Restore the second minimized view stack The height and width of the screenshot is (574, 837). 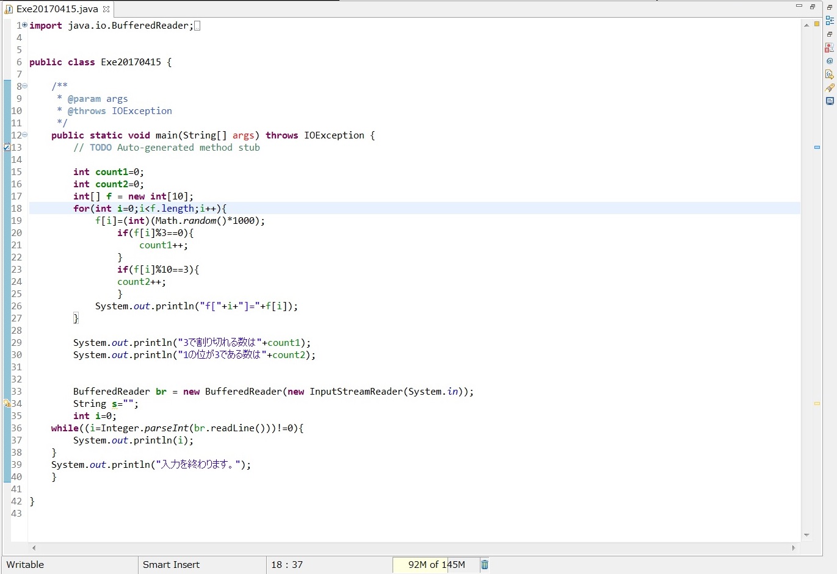click(x=830, y=34)
